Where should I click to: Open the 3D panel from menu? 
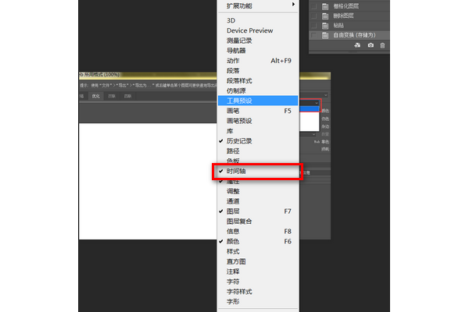[258, 20]
